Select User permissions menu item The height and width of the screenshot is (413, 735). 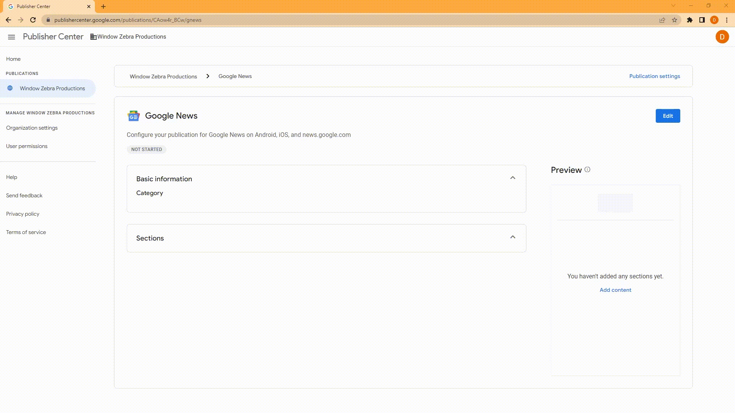pyautogui.click(x=27, y=146)
